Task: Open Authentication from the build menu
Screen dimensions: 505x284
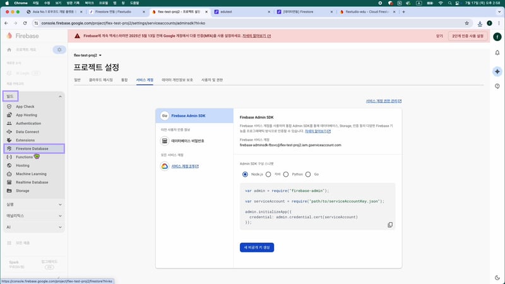Action: 28,123
